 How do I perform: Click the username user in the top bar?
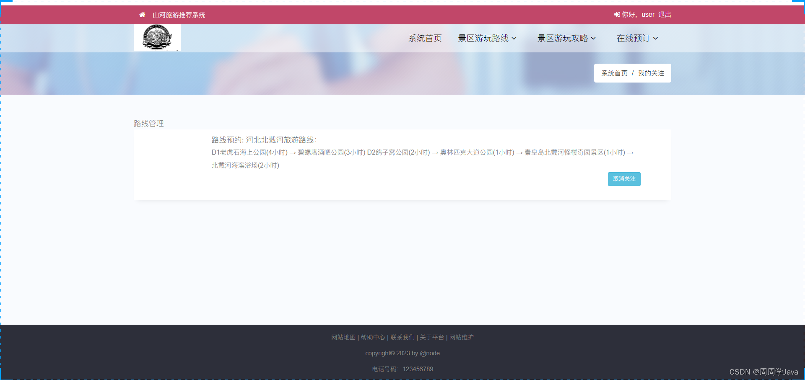[647, 15]
